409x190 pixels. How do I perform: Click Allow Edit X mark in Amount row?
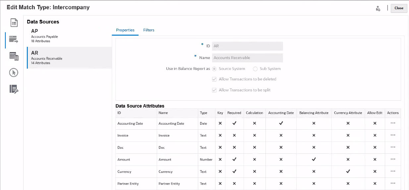pyautogui.click(x=375, y=159)
